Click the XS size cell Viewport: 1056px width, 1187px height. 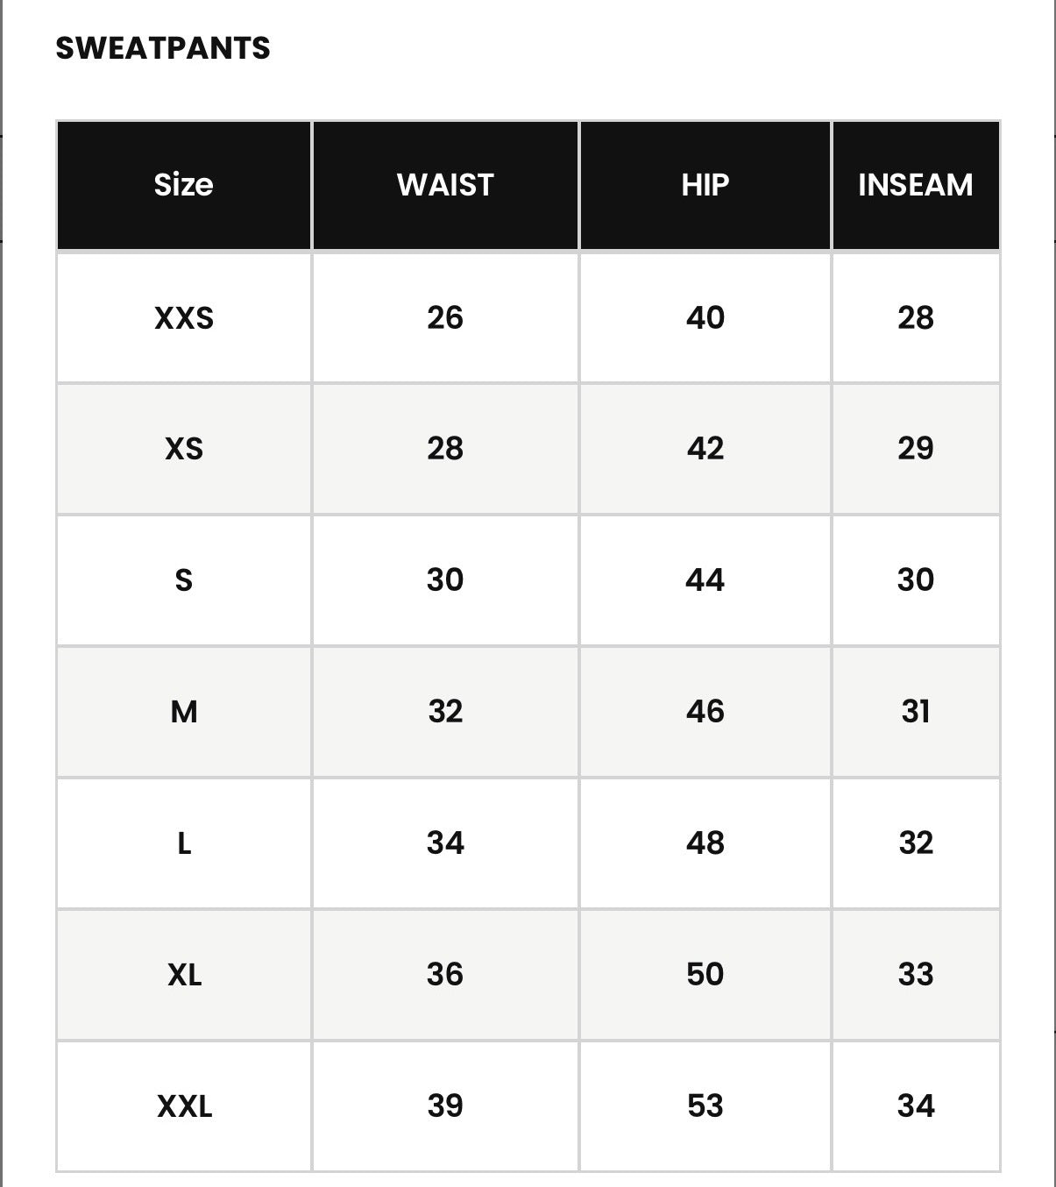pyautogui.click(x=184, y=449)
